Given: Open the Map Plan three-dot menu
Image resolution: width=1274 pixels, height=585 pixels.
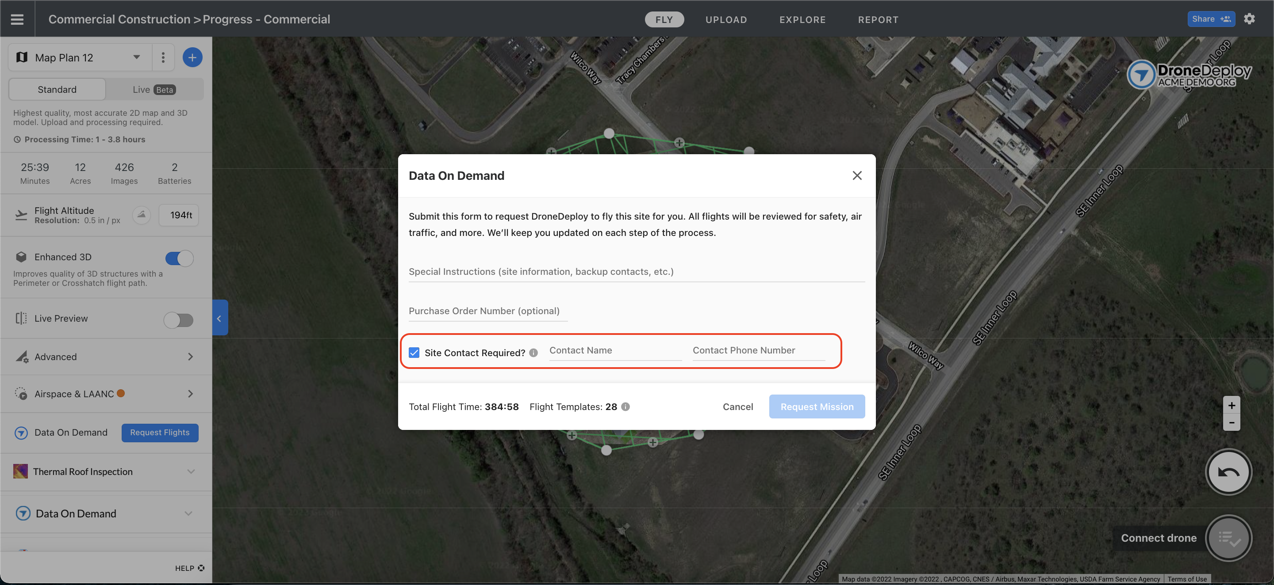Looking at the screenshot, I should click(x=163, y=57).
